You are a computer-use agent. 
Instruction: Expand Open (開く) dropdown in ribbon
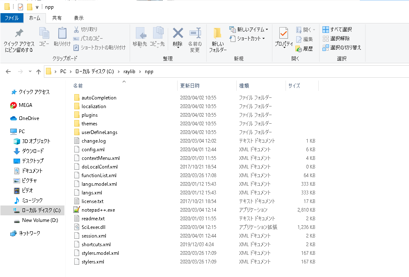click(314, 30)
